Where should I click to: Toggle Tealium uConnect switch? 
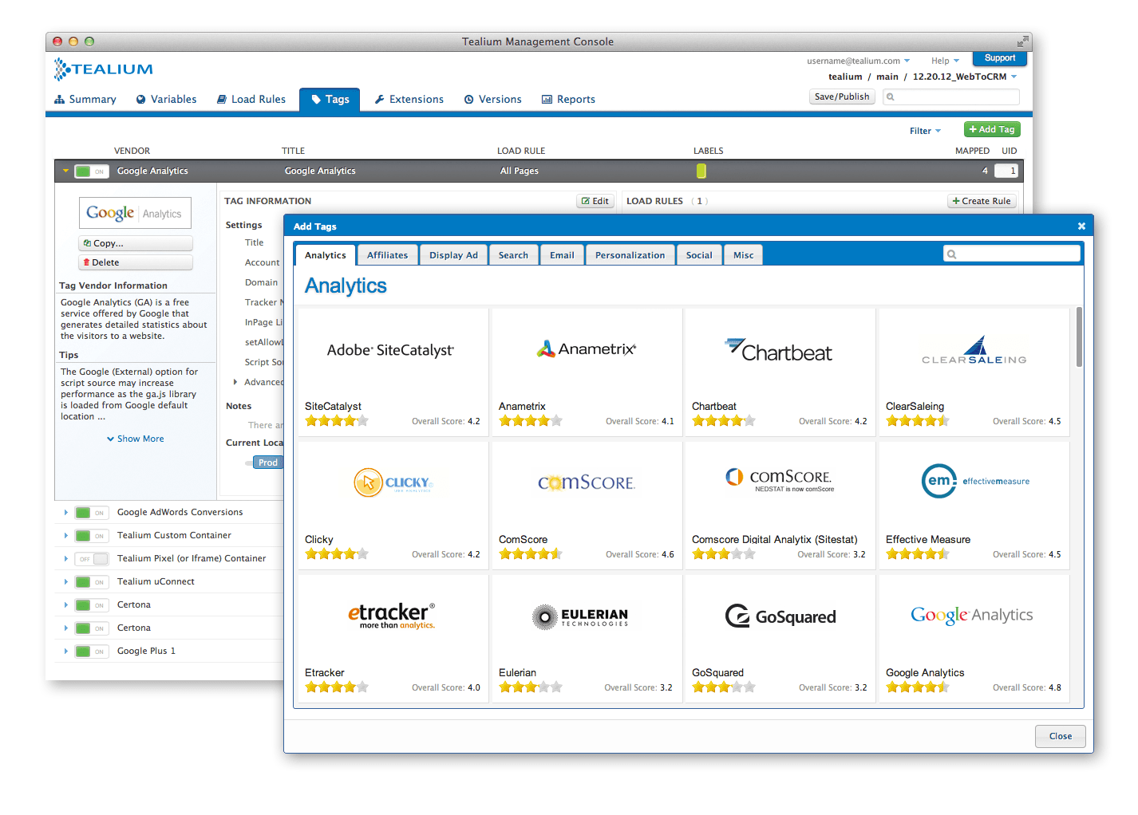[91, 582]
